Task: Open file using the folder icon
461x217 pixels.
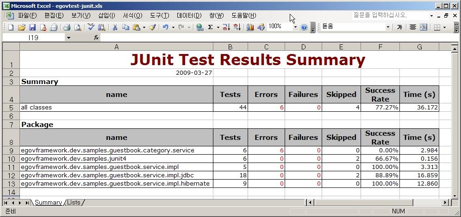Action: point(21,27)
